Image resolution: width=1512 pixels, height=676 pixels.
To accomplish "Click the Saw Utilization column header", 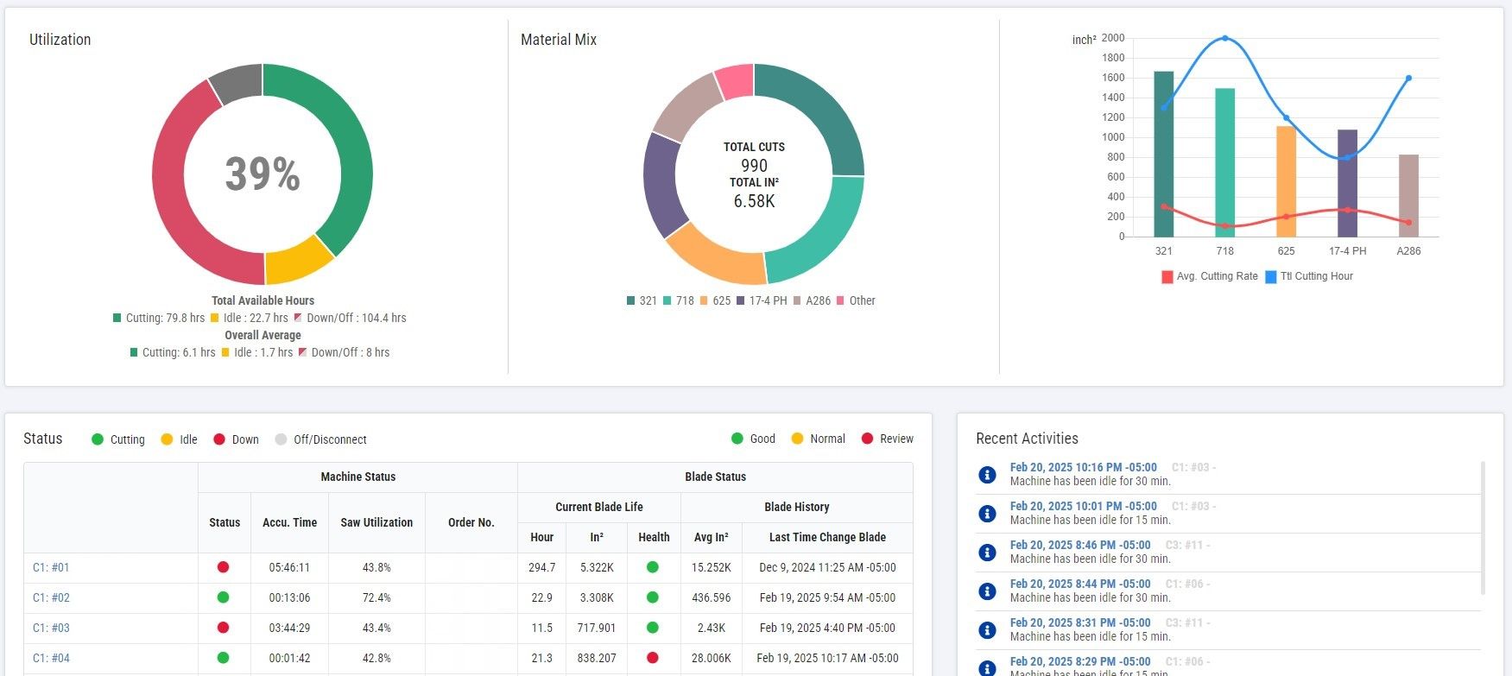I will tap(376, 522).
